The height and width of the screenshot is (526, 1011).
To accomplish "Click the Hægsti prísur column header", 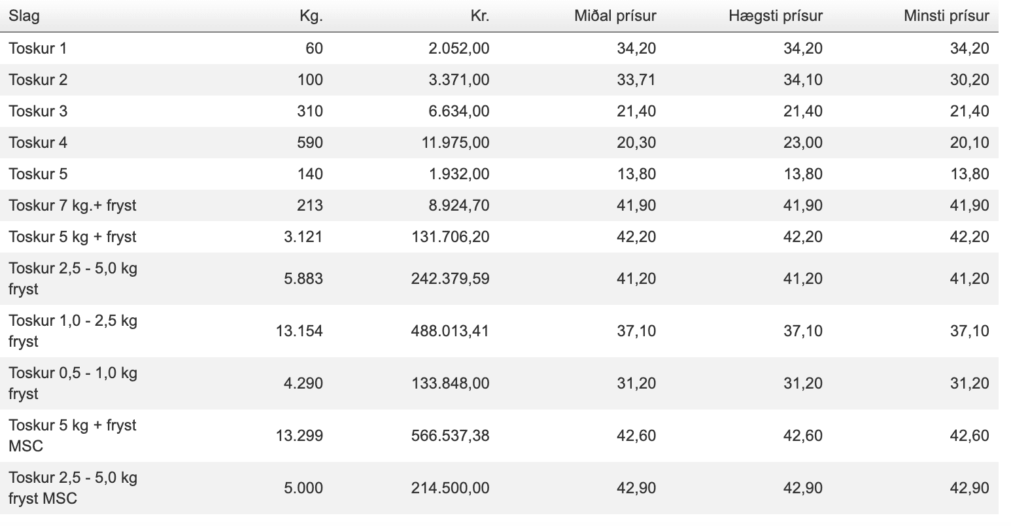I will tap(775, 16).
